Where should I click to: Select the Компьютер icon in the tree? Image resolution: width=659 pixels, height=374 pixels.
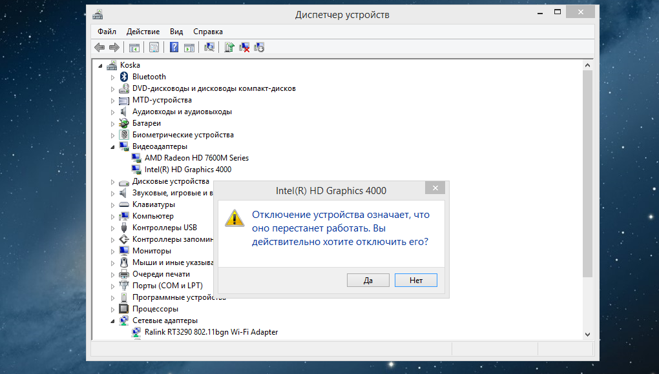coord(124,216)
